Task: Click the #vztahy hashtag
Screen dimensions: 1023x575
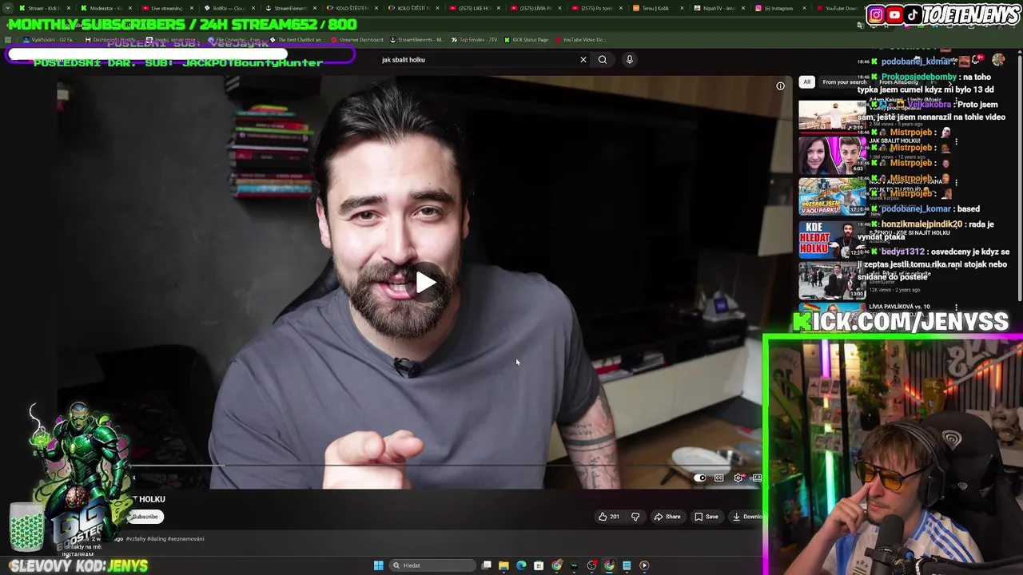Action: tap(135, 539)
